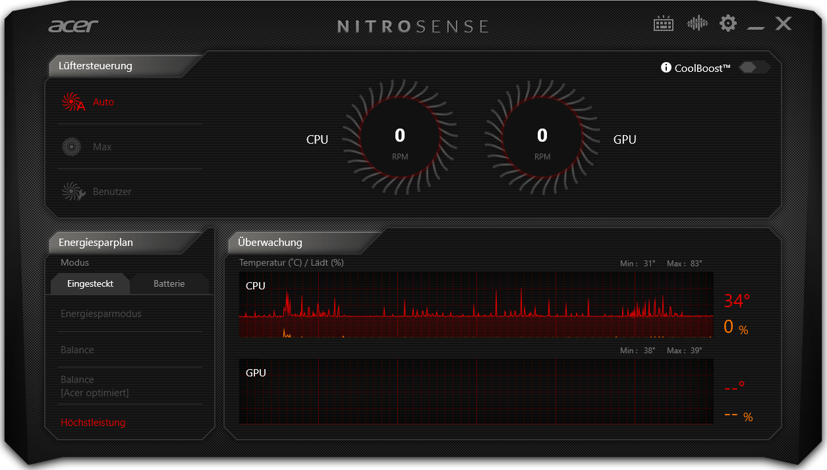
Task: Click the CoolBoost info icon
Action: click(666, 67)
